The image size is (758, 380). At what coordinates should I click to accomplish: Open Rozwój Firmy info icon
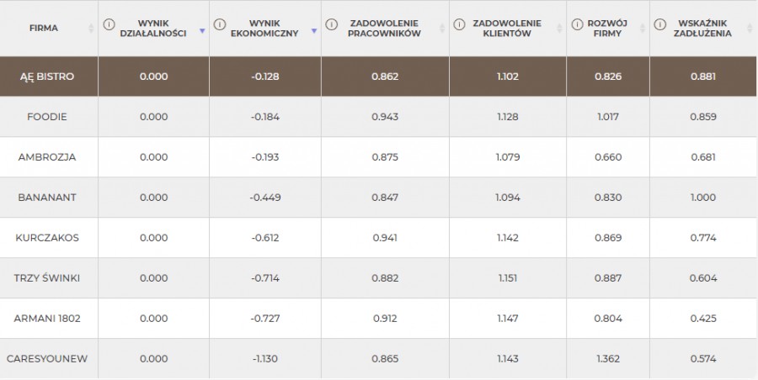[x=577, y=24]
